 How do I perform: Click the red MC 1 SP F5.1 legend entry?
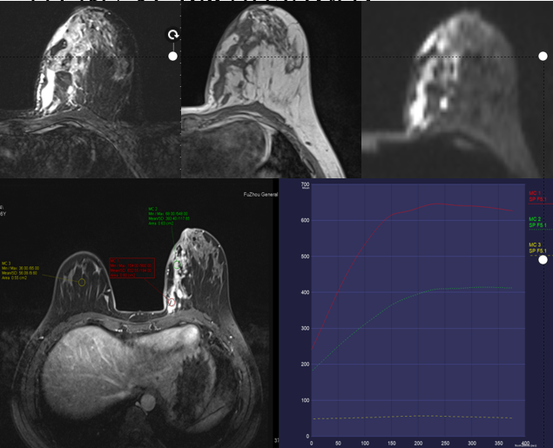[537, 197]
